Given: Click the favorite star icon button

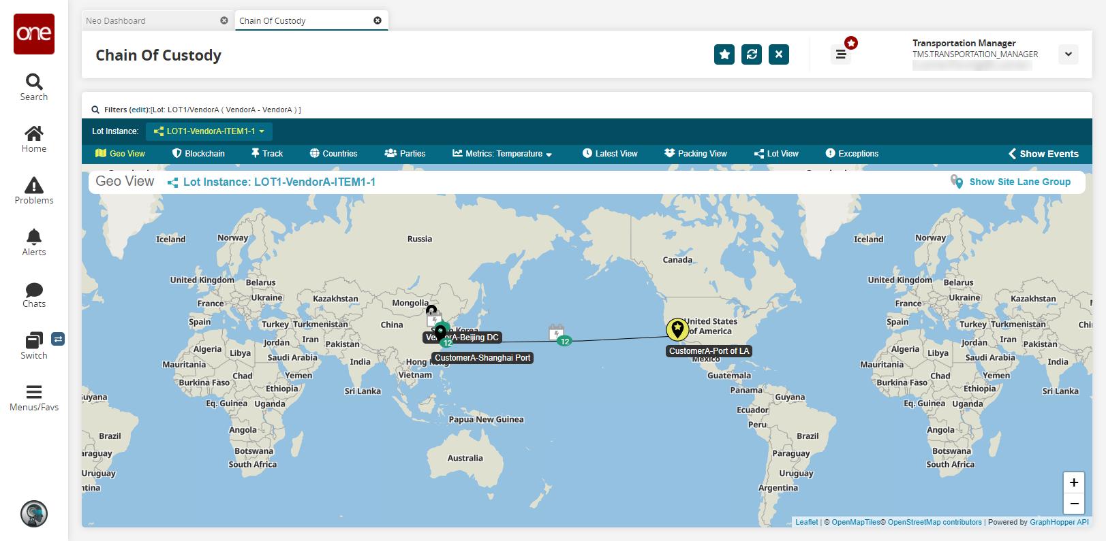Looking at the screenshot, I should (x=724, y=54).
